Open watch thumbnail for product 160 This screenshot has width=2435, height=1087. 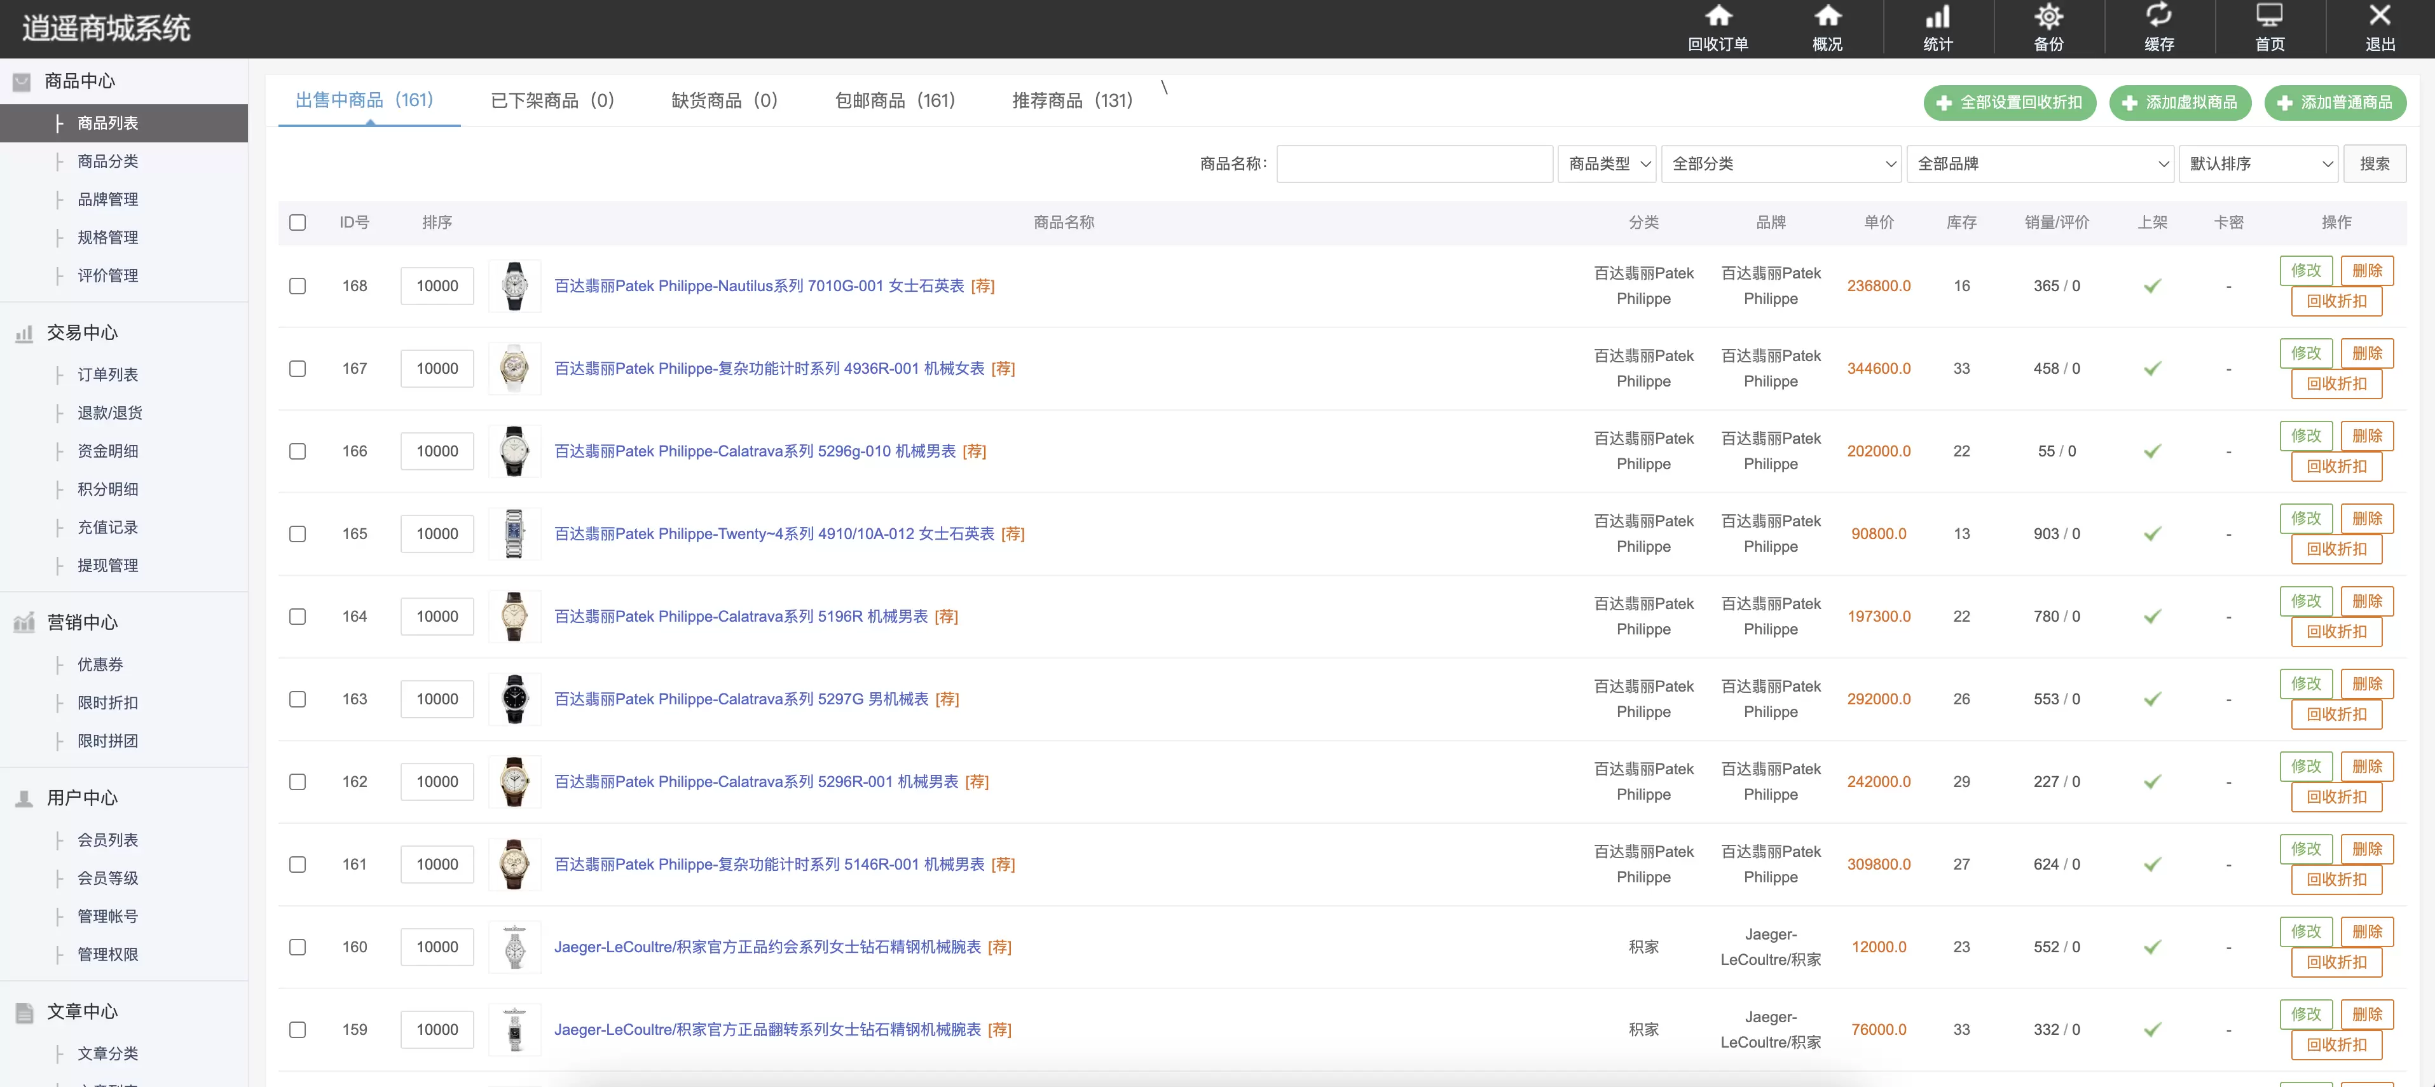click(x=514, y=946)
